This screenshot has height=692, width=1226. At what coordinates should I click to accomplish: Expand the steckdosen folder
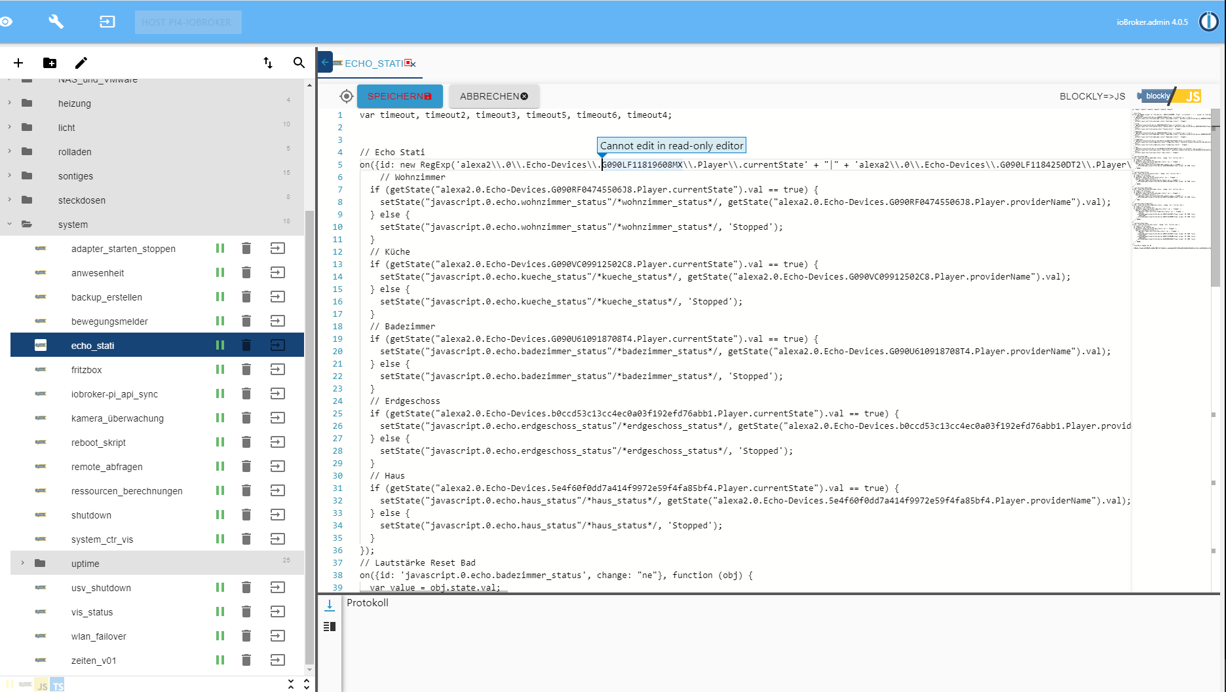[x=9, y=200]
